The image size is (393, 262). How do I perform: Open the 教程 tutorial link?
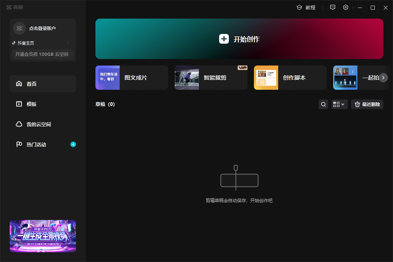tap(306, 8)
